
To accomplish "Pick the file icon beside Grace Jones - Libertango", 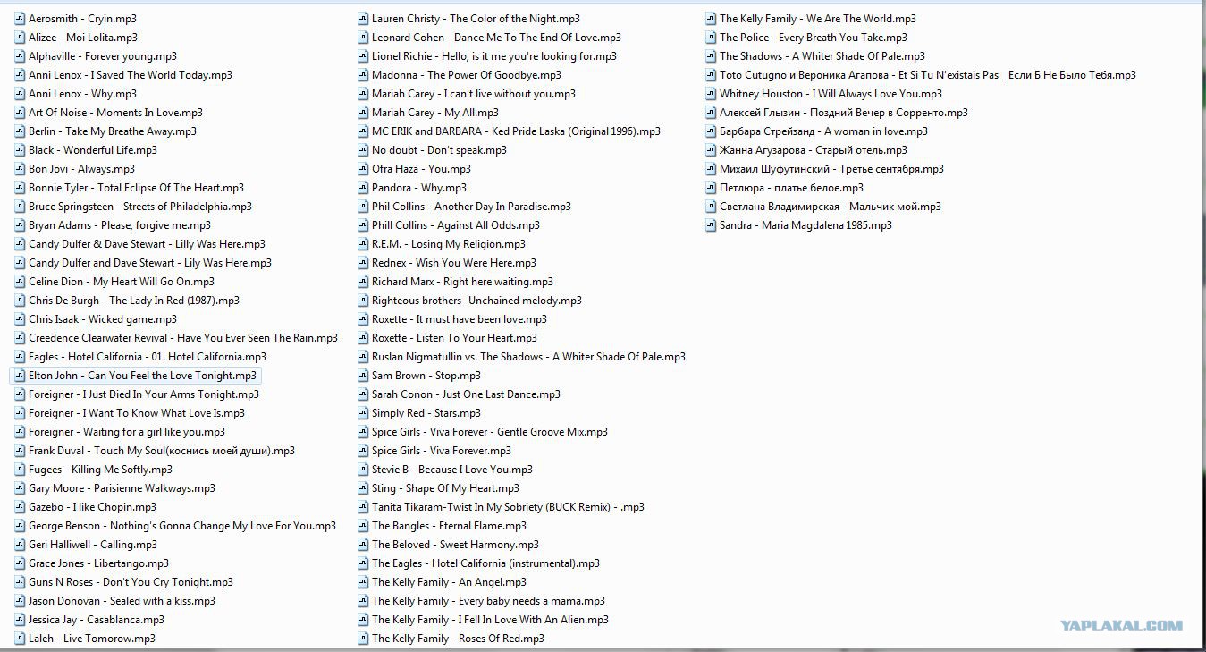I will point(20,563).
